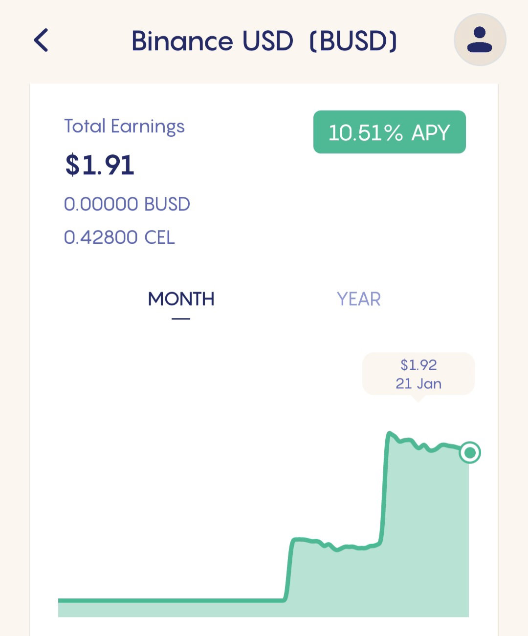This screenshot has width=528, height=636.
Task: Tap the flat baseline section of the earnings chart
Action: click(x=171, y=600)
